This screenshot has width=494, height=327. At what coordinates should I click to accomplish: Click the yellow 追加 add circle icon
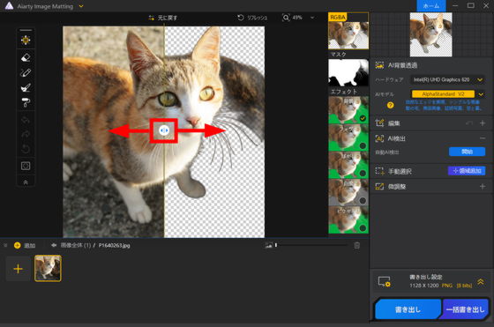point(18,245)
